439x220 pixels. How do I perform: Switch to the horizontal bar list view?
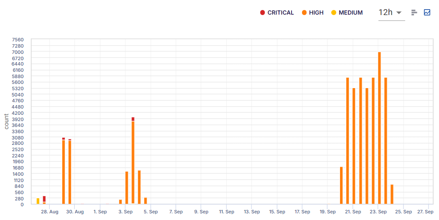click(414, 13)
